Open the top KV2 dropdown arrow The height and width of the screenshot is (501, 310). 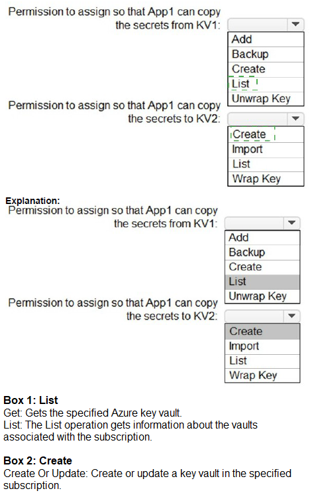pos(295,118)
